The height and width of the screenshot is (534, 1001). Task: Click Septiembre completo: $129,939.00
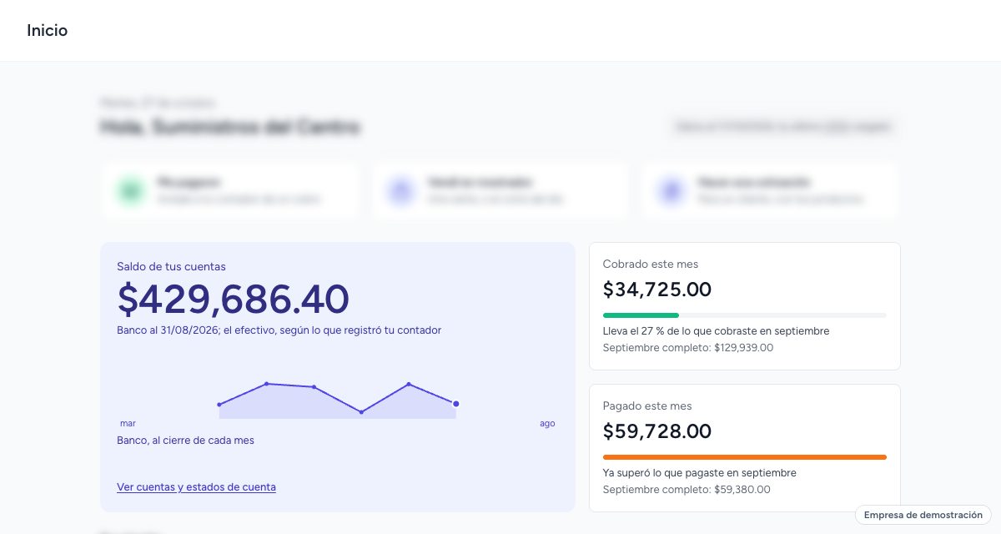[x=688, y=348]
